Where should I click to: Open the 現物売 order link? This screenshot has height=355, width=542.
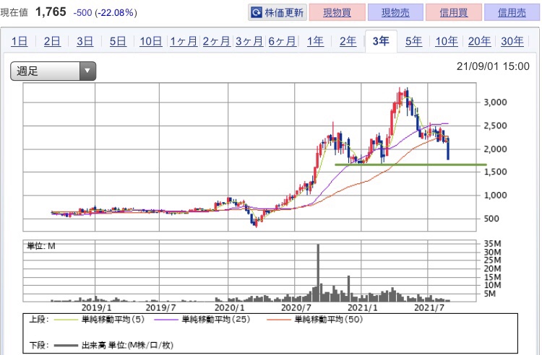click(x=395, y=13)
